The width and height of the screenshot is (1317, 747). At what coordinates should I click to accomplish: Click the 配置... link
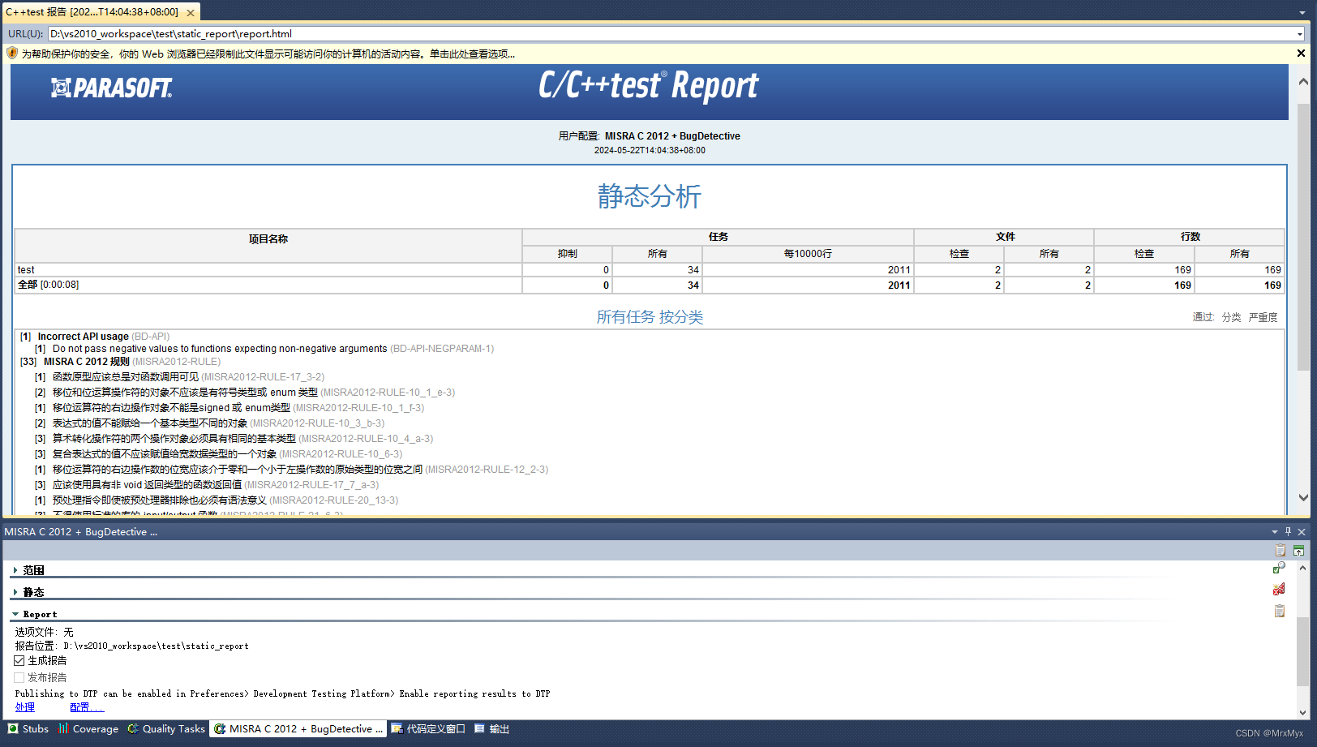coord(87,707)
